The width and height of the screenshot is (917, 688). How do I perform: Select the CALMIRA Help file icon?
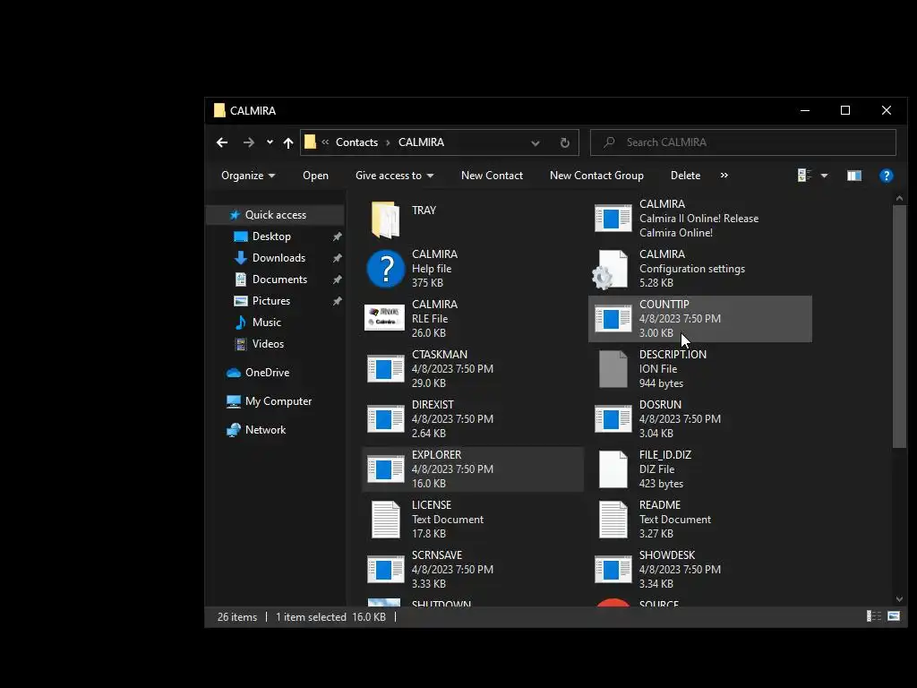point(385,269)
